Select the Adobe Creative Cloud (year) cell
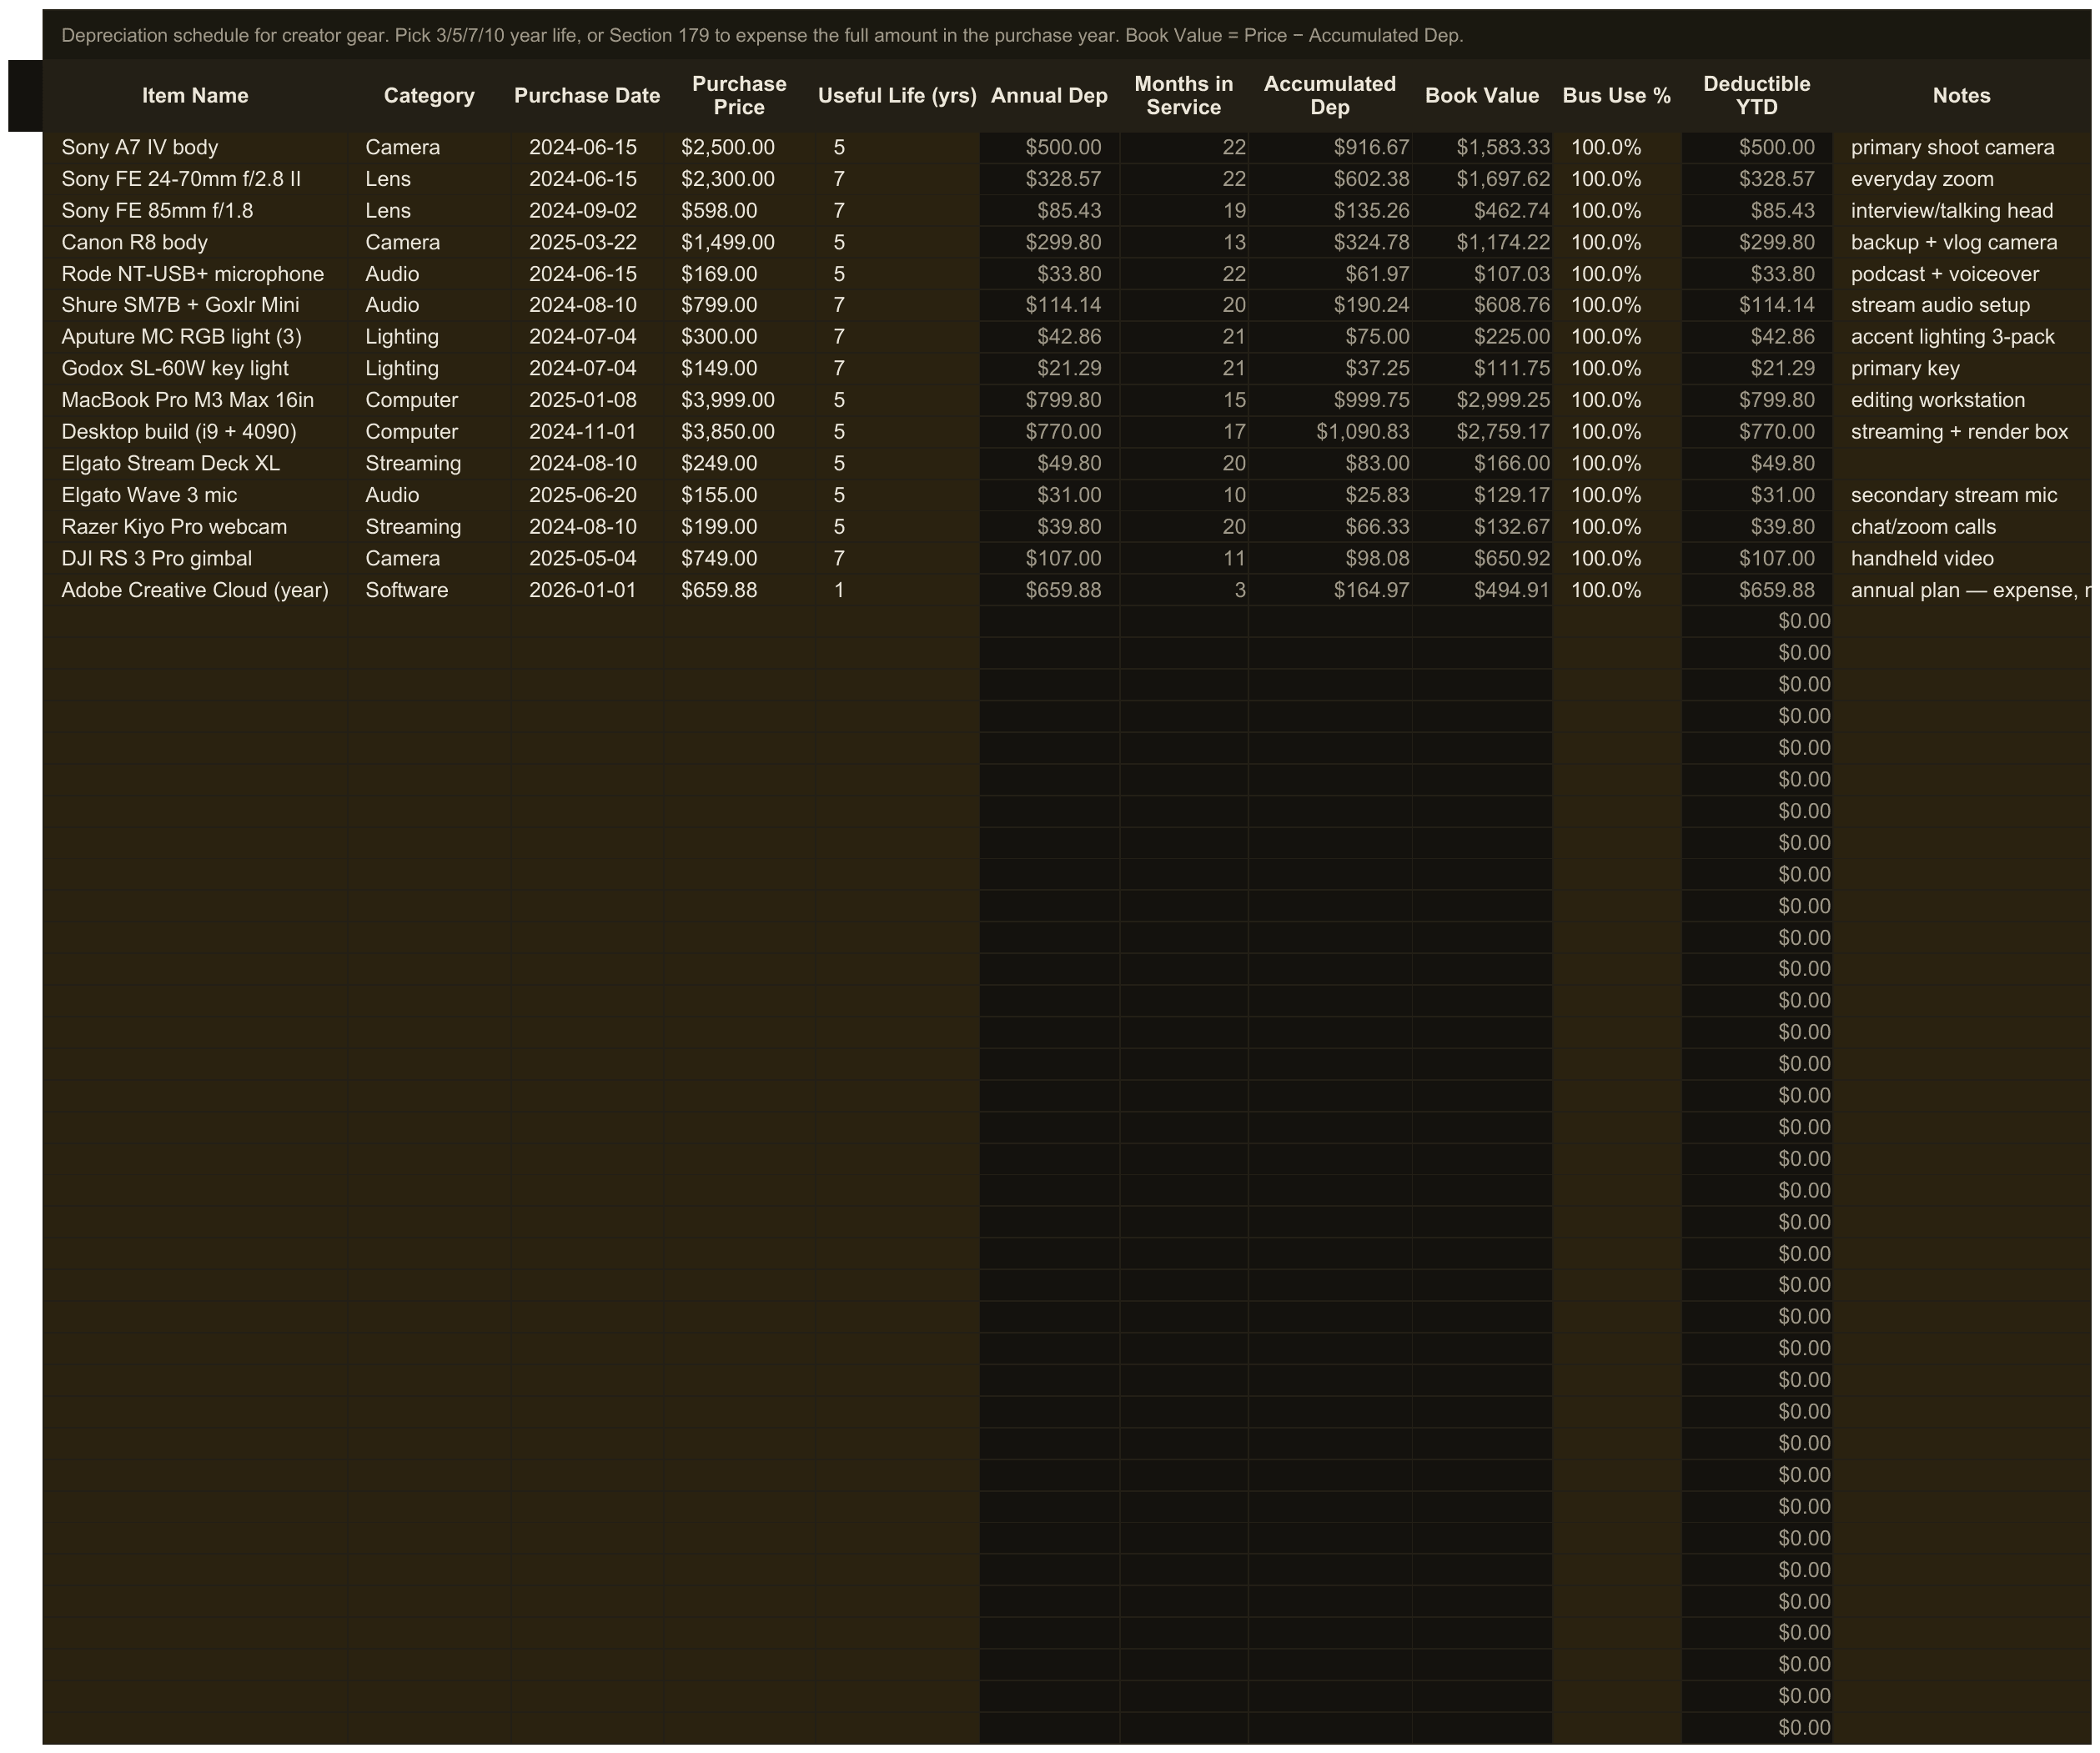2100x1753 pixels. [x=195, y=590]
